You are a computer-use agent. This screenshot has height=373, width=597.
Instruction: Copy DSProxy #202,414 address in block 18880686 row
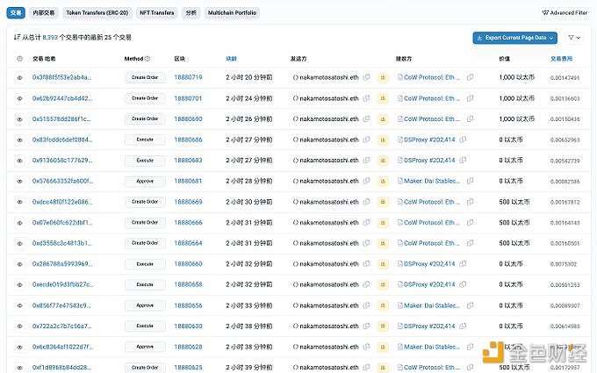(463, 140)
